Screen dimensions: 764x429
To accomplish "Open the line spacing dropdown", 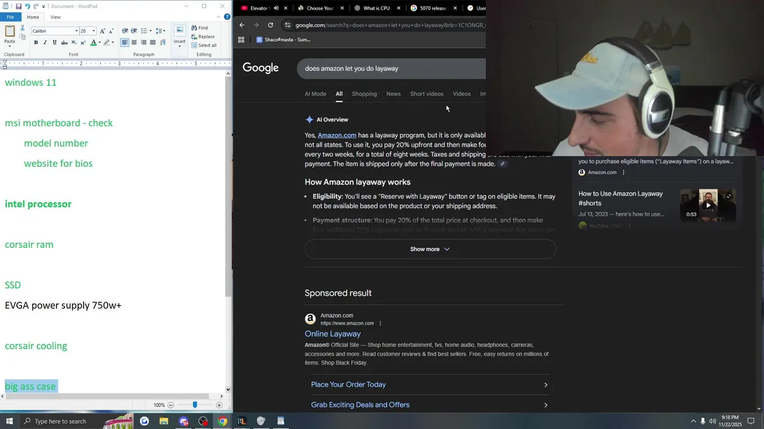I will [161, 31].
